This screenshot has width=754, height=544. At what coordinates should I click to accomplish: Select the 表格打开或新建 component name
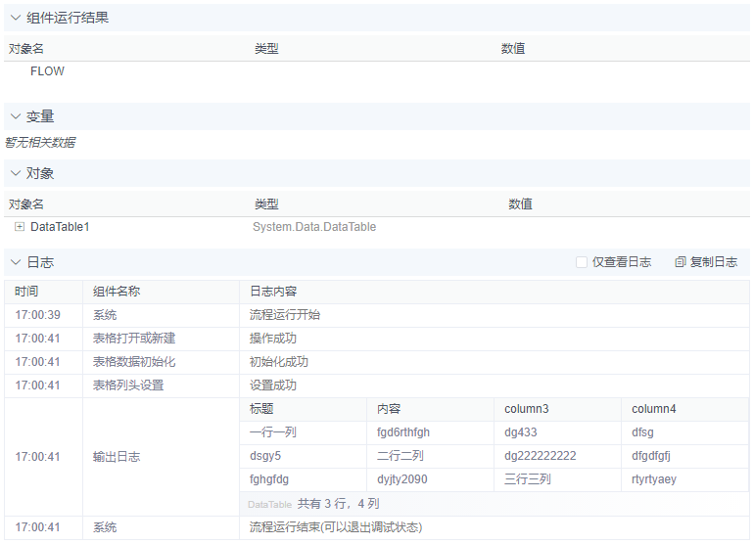(134, 339)
